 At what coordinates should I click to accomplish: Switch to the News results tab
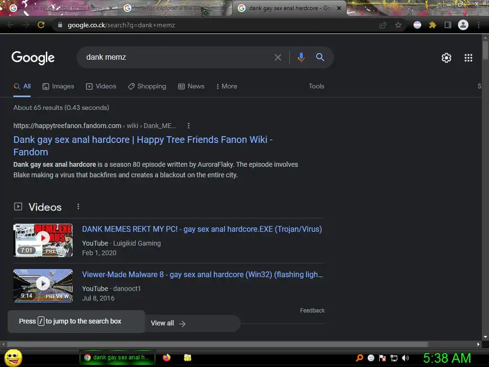(x=191, y=86)
